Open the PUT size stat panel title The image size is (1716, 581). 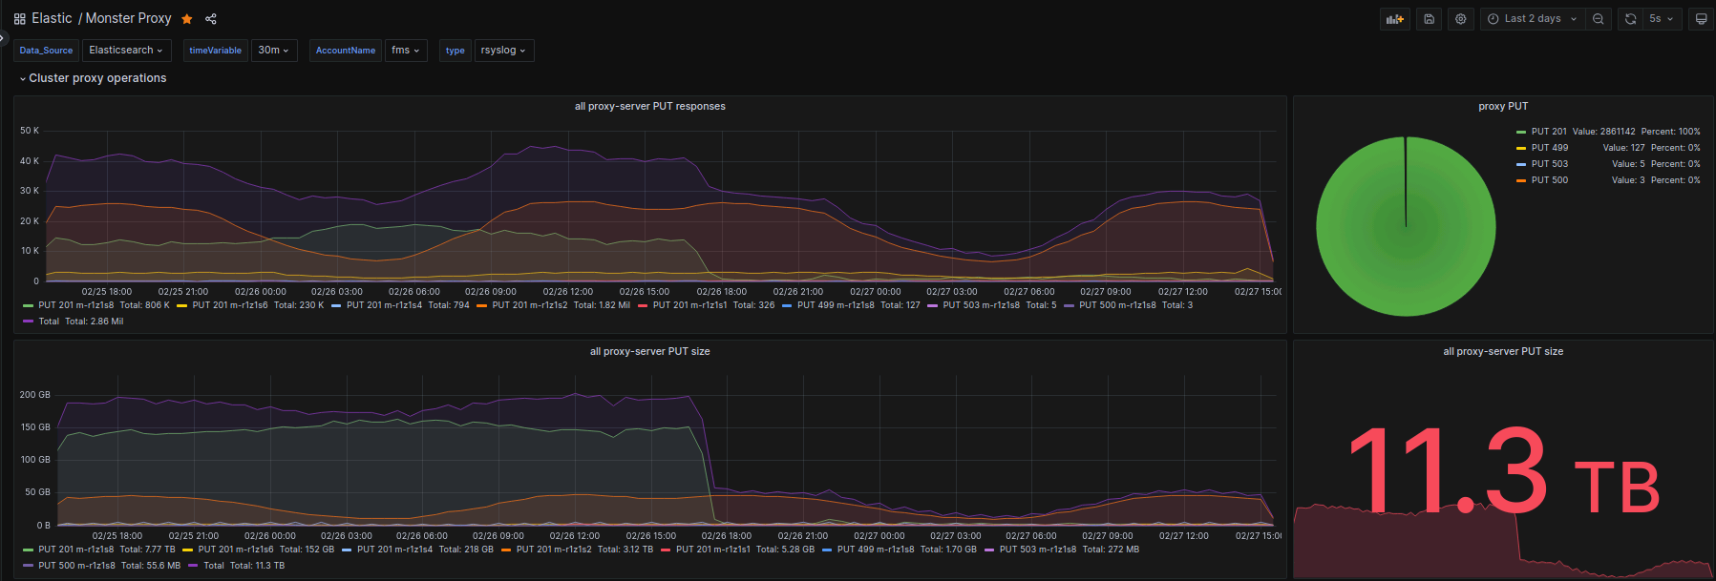(x=1503, y=351)
